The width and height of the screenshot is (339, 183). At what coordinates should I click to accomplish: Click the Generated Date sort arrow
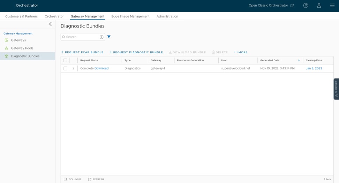[299, 60]
